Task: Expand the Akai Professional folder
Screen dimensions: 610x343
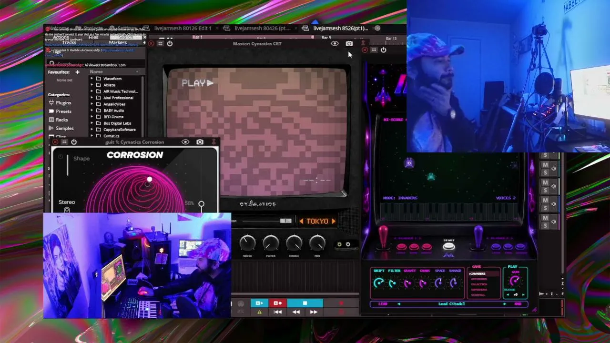Action: coord(91,98)
